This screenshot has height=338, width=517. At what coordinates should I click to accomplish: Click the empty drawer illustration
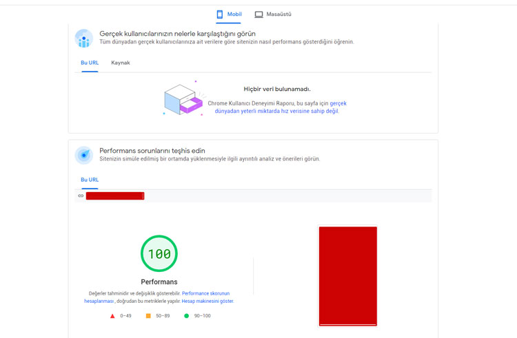(x=183, y=99)
